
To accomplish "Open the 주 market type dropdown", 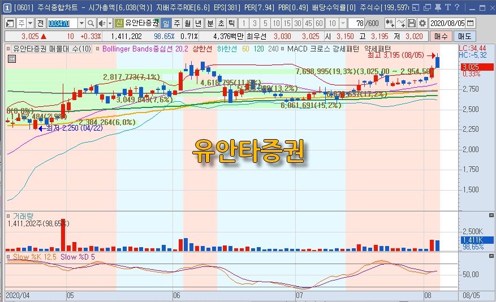I will click(31, 23).
